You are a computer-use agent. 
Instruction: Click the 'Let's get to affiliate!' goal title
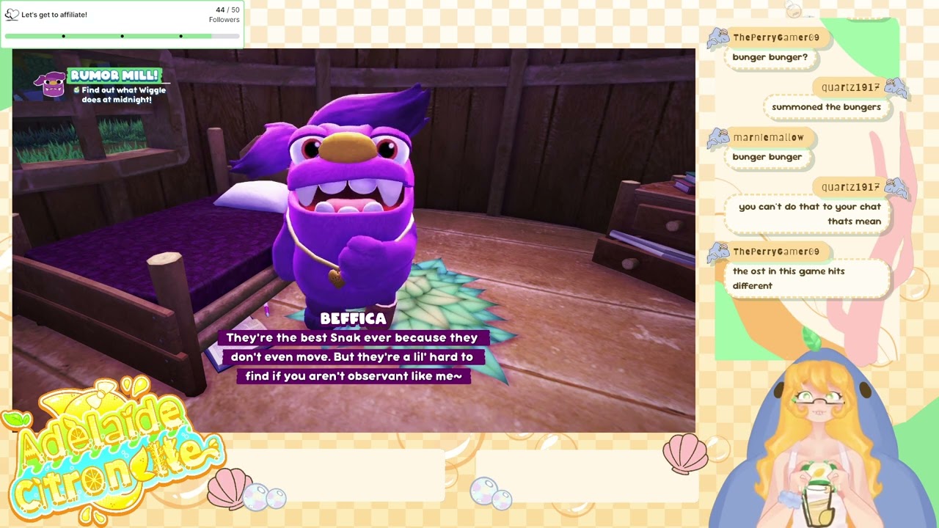tap(54, 15)
